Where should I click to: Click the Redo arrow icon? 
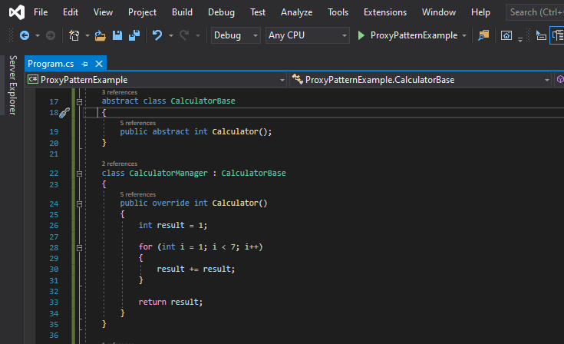184,35
